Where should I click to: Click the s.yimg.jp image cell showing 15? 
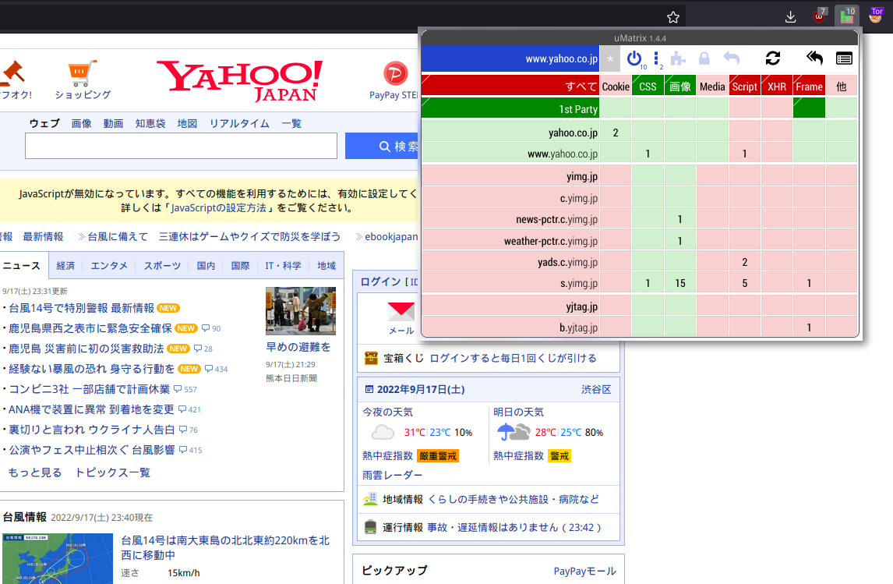680,283
